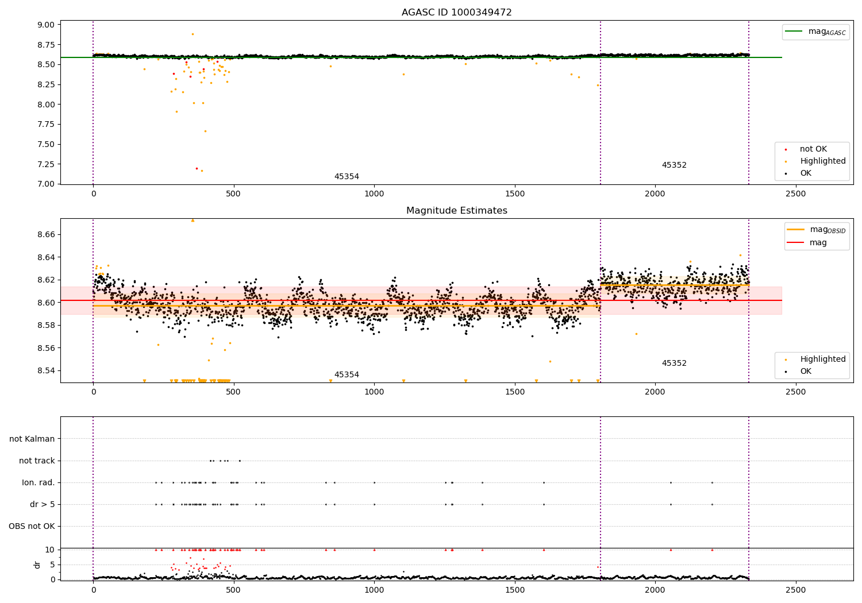Image resolution: width=862 pixels, height=603 pixels.
Task: Click obsid label 45352 in Magnitude Estimates plot
Action: pyautogui.click(x=674, y=364)
